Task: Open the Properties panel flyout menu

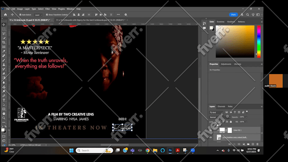Action: coord(262,64)
